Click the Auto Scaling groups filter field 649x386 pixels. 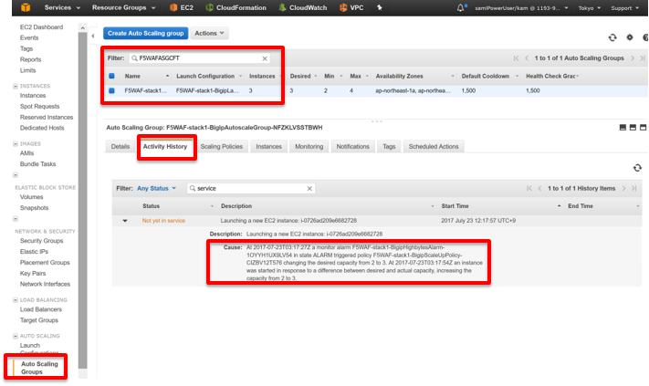(x=199, y=58)
